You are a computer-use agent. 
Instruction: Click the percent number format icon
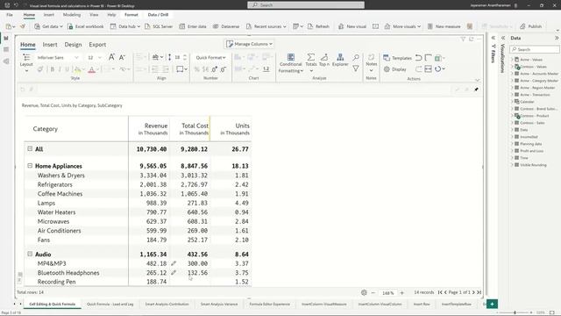196,69
